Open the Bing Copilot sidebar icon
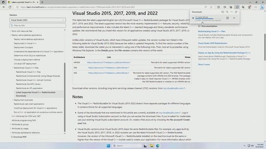The height and width of the screenshot is (149, 266). click(x=262, y=7)
